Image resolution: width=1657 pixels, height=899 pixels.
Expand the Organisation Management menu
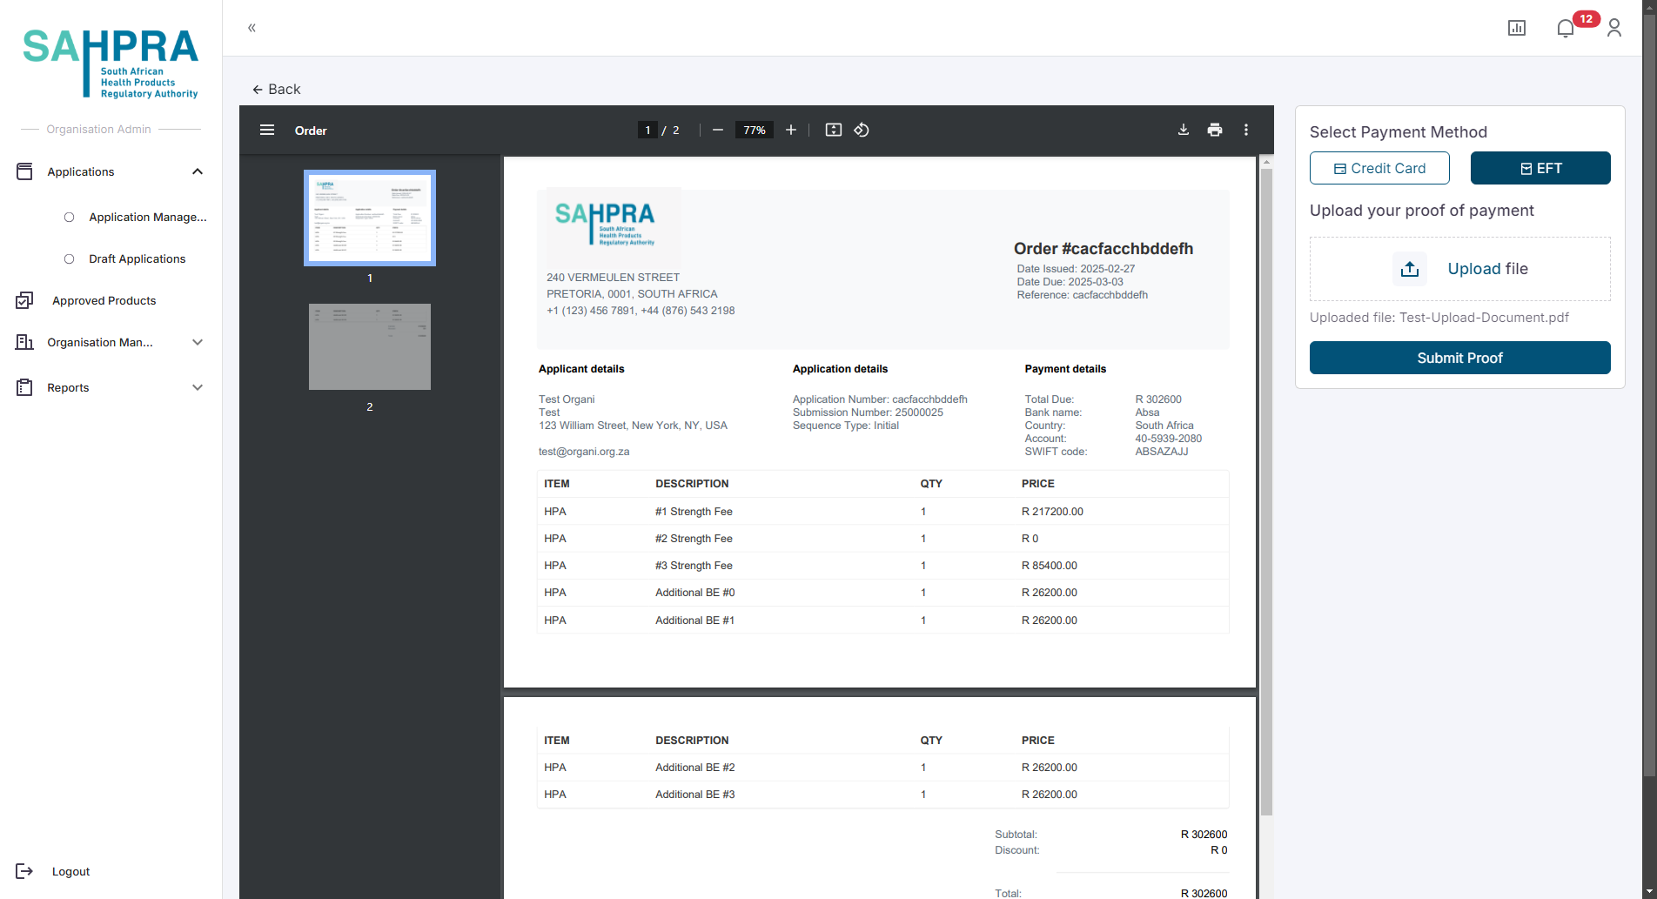198,342
